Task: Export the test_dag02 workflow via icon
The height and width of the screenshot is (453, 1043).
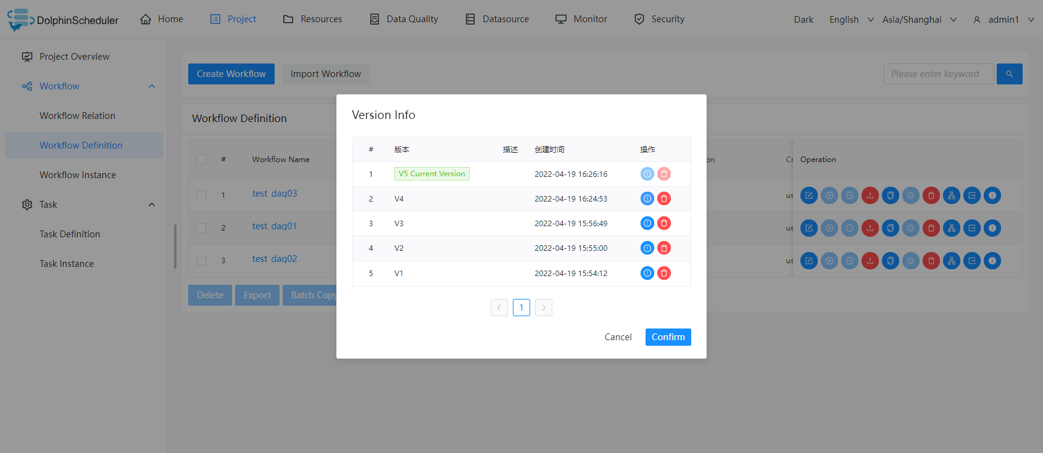Action: pos(972,261)
